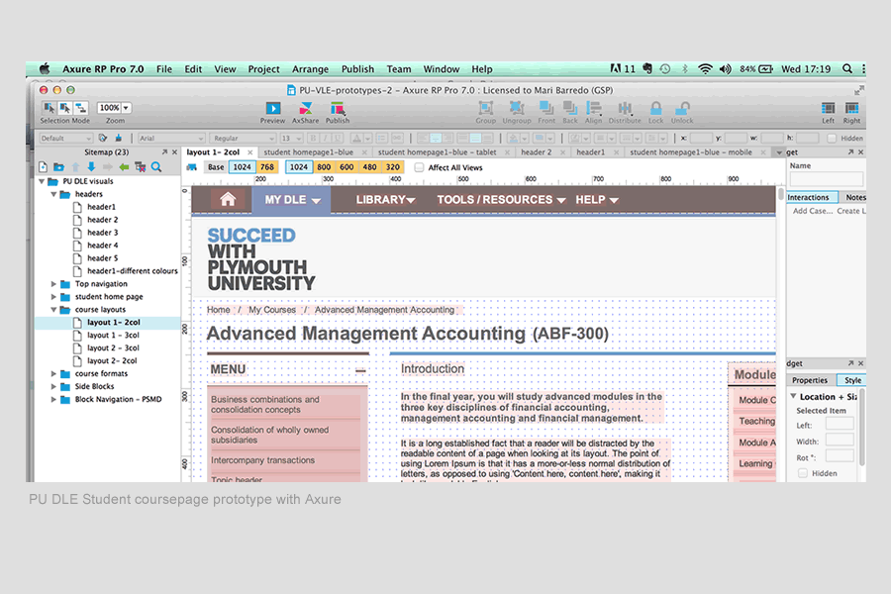Click the Group icon in the toolbar
This screenshot has width=891, height=594.
[486, 108]
